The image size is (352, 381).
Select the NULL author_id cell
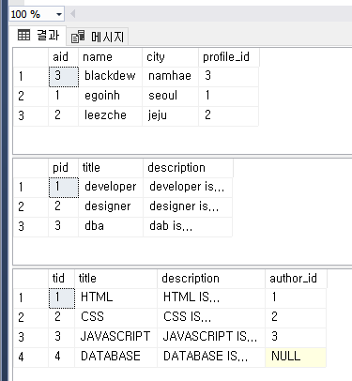coord(296,357)
